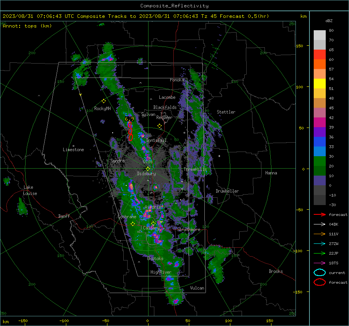Click the Okotoks city label
Screen dimensions: 349x326
(155, 259)
